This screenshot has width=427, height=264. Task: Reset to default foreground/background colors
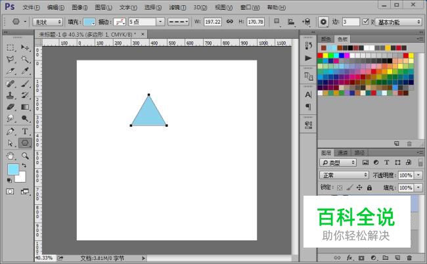9,180
